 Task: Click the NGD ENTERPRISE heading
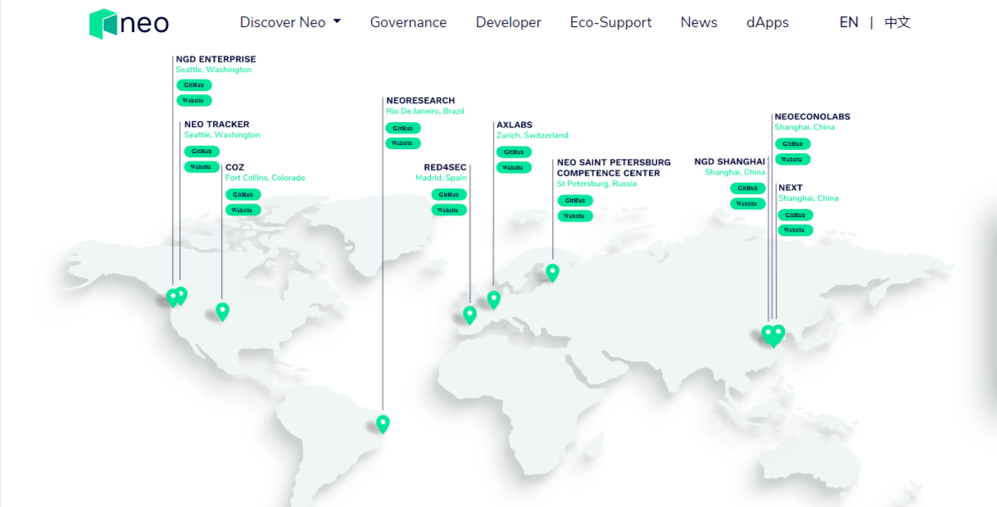(x=215, y=59)
